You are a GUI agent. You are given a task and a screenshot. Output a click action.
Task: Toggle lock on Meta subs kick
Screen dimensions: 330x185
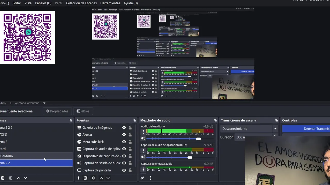click(130, 142)
